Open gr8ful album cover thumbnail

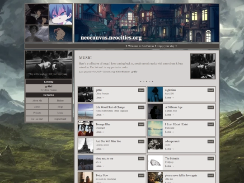click(86, 94)
